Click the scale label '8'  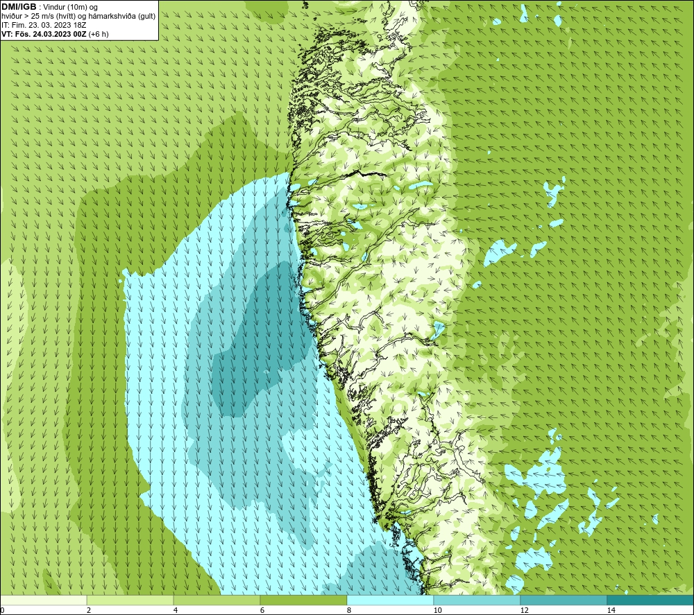pos(349,610)
